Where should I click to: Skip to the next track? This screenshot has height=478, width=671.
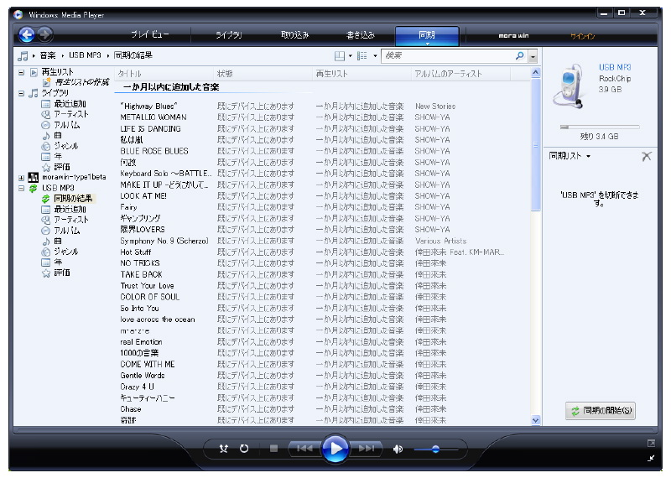[367, 449]
